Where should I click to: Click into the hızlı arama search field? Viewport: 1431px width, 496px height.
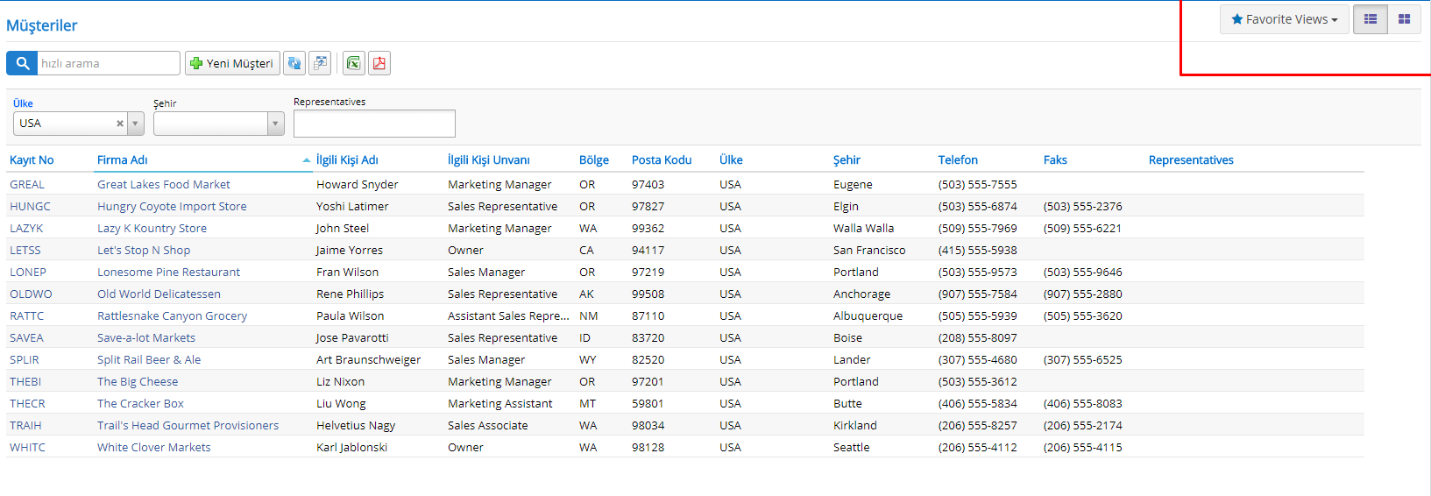pos(109,63)
